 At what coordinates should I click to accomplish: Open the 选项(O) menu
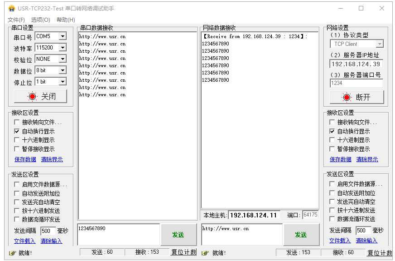pyautogui.click(x=41, y=20)
